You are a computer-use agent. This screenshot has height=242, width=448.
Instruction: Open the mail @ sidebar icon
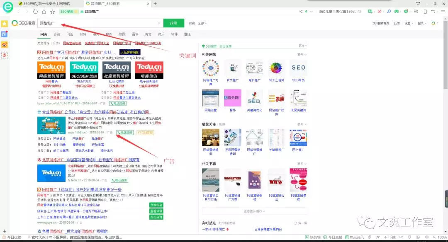[4, 55]
